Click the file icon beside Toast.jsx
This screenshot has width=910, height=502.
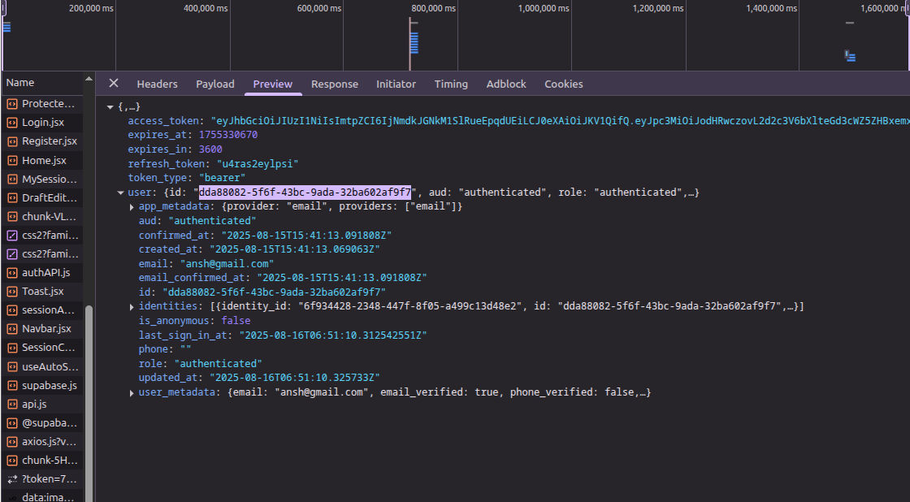pos(11,292)
